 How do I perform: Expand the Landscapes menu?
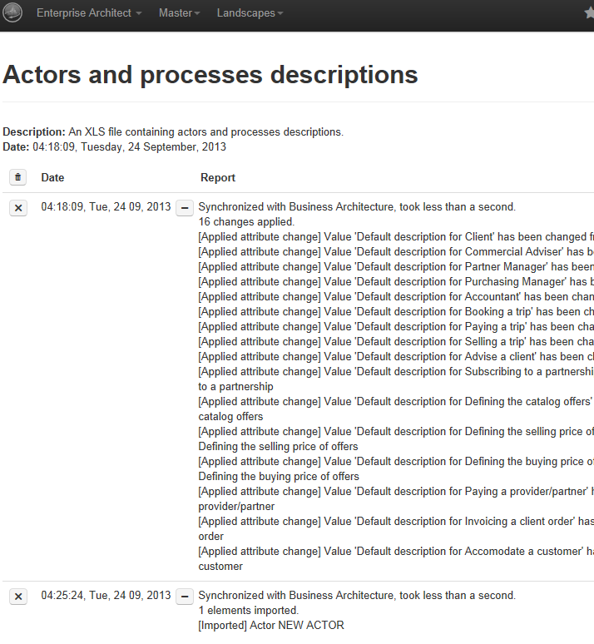tap(250, 13)
